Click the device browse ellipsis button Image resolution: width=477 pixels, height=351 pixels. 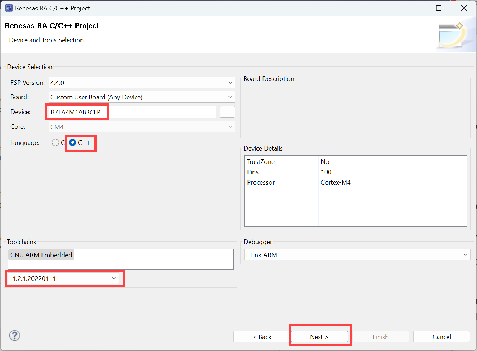(227, 112)
